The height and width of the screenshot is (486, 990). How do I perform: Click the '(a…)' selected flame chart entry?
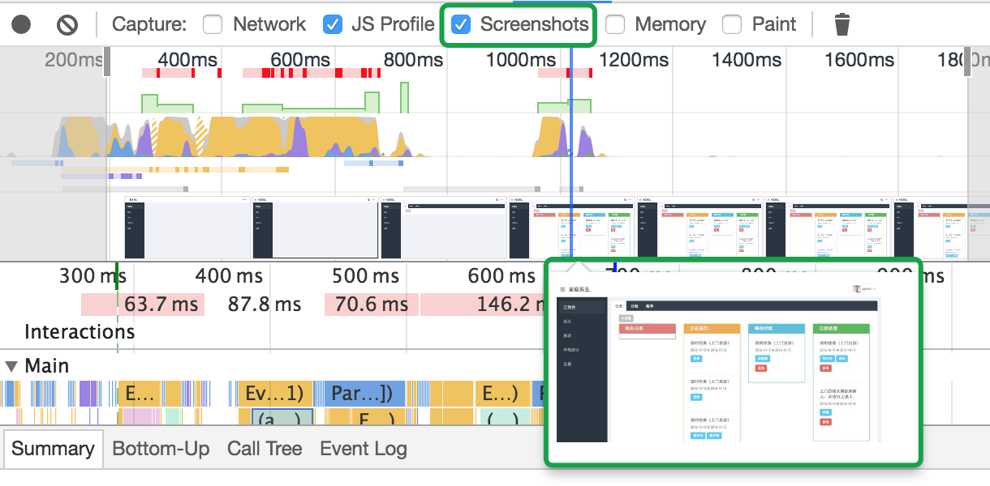[282, 418]
